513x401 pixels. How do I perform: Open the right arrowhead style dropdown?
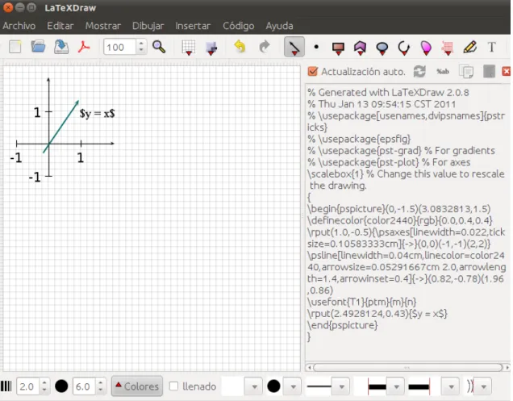(451, 386)
